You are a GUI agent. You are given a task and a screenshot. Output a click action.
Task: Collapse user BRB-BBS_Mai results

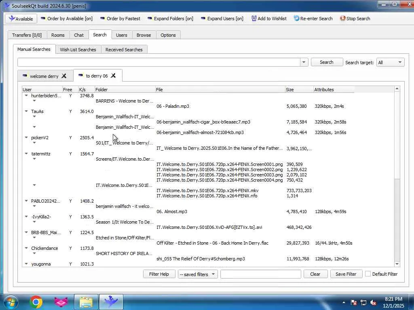point(26,232)
